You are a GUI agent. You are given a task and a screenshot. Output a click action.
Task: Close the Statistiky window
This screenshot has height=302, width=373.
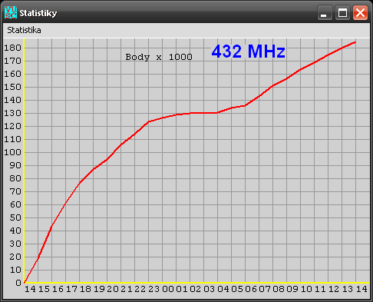point(360,12)
